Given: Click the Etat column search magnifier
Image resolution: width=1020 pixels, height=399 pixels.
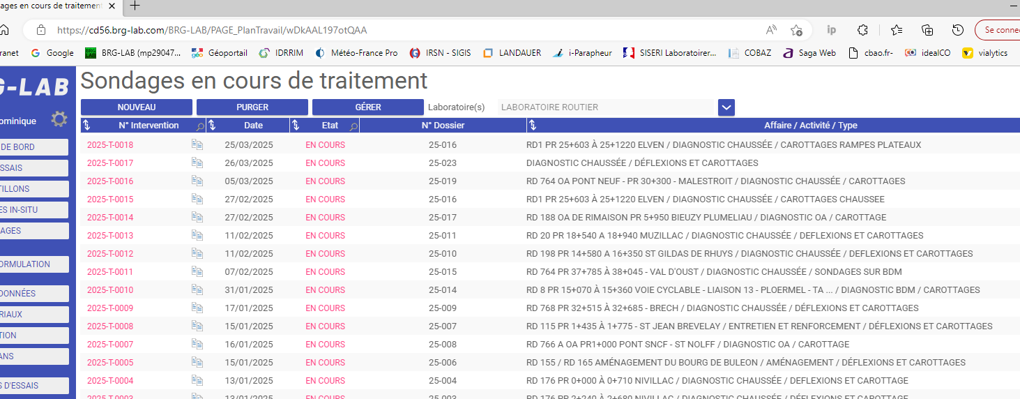Looking at the screenshot, I should (x=353, y=126).
